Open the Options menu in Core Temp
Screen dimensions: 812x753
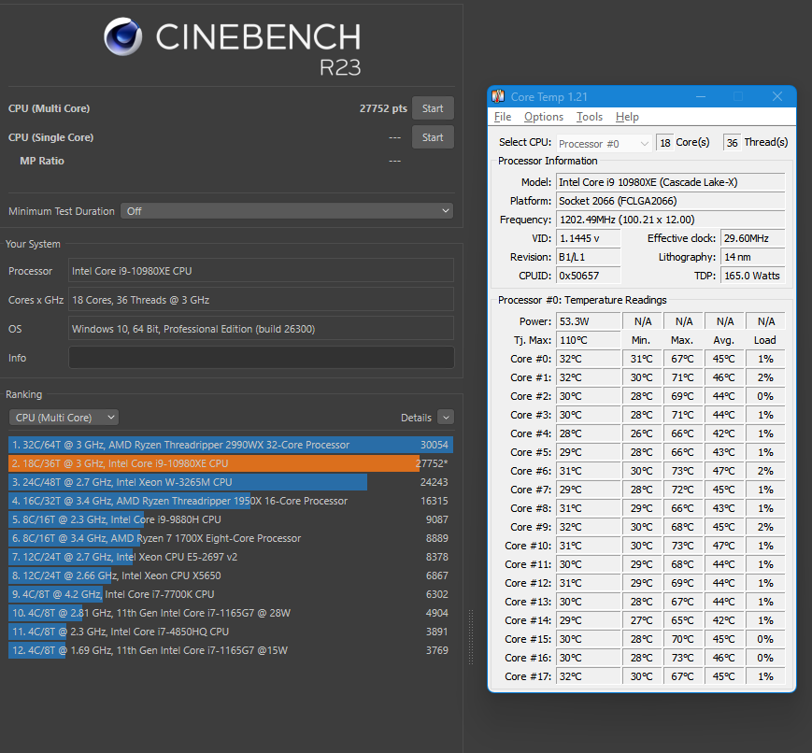click(544, 117)
